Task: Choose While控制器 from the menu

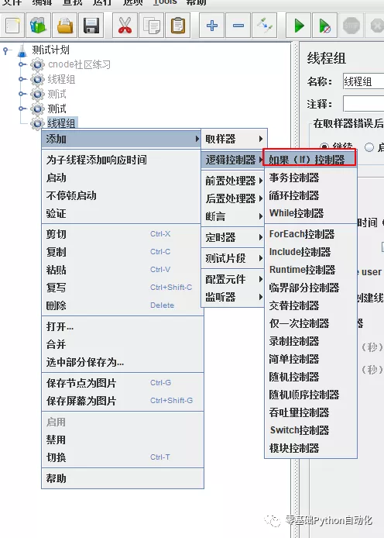Action: 310,213
